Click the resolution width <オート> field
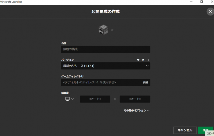Screen dimensions: 214x136 click(95, 99)
